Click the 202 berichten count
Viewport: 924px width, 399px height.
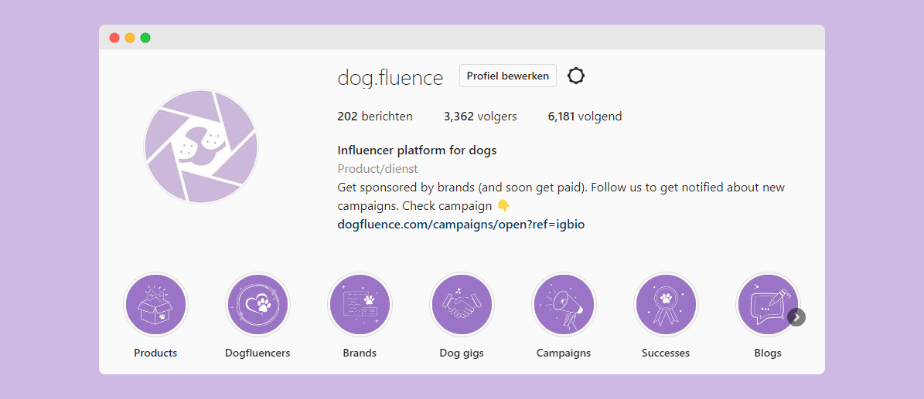(375, 117)
